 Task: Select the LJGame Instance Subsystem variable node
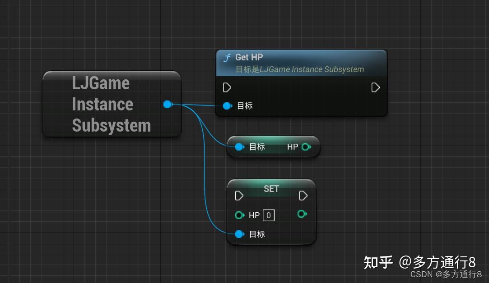click(x=111, y=104)
